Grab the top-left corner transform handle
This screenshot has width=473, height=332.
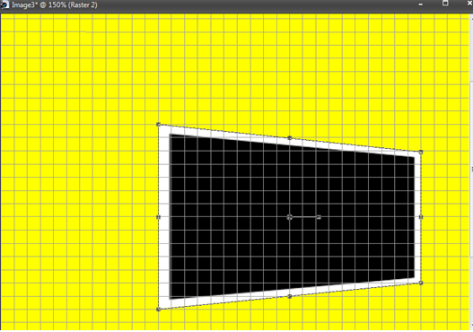(x=158, y=124)
